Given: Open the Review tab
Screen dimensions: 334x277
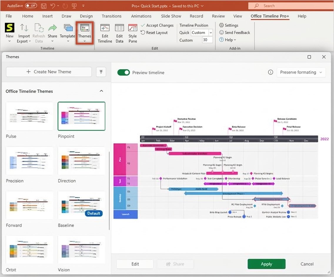Looking at the screenshot, I should pos(218,16).
